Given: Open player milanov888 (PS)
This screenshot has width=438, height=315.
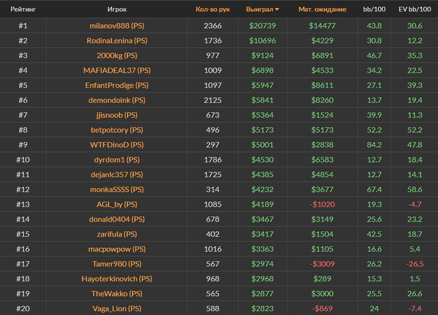Looking at the screenshot, I should 117,26.
